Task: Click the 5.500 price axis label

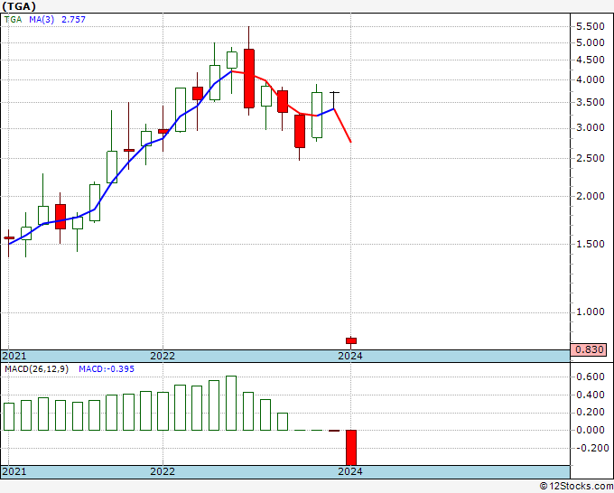Action: [x=591, y=26]
